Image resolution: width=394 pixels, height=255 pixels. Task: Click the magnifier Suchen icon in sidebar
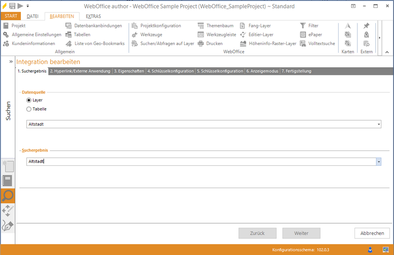[x=7, y=196]
